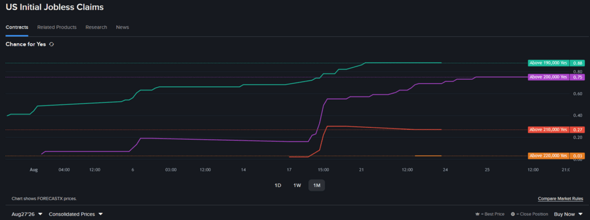This screenshot has height=220, width=590.
Task: Expand the Aug27'26 date dropdown arrow
Action: [40, 214]
